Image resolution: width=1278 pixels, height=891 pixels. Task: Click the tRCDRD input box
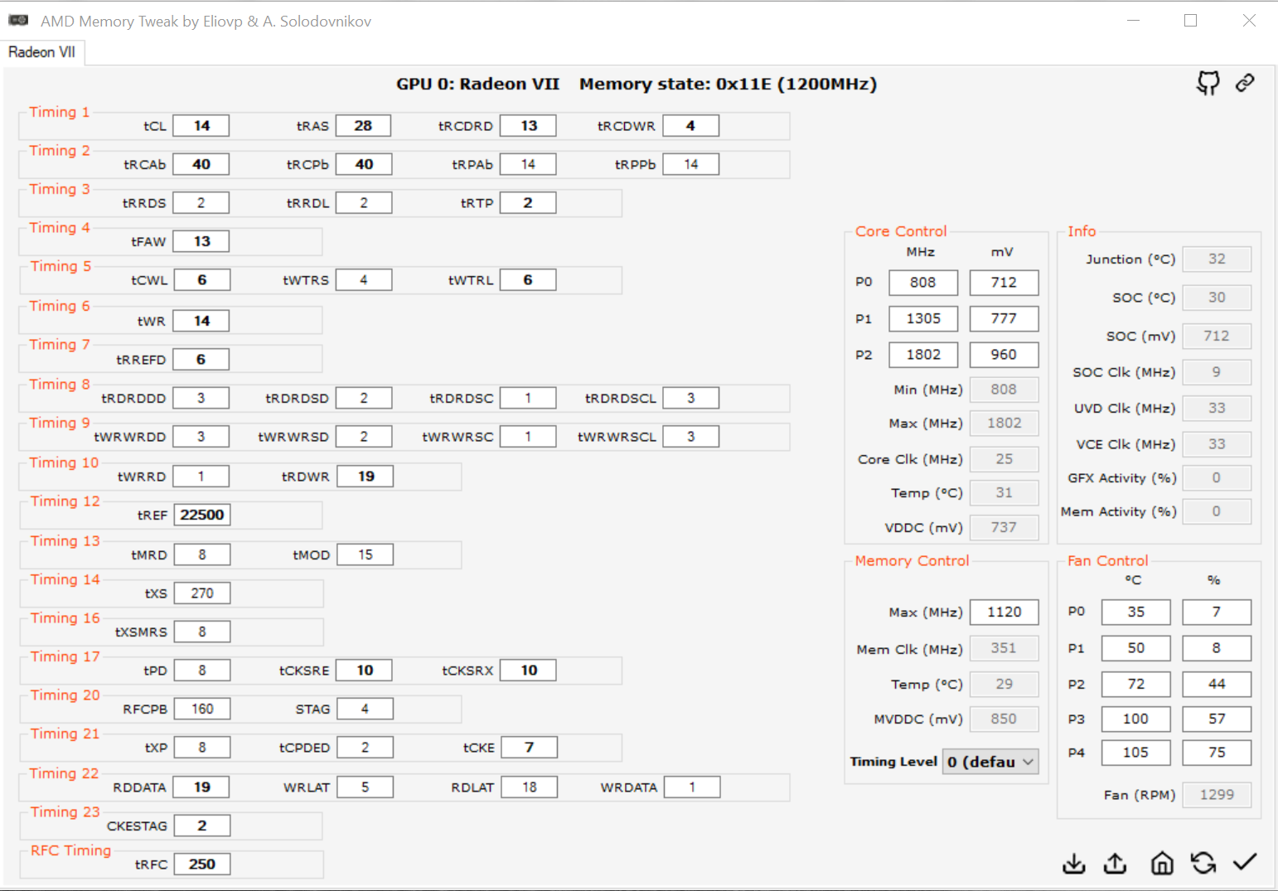click(x=528, y=126)
